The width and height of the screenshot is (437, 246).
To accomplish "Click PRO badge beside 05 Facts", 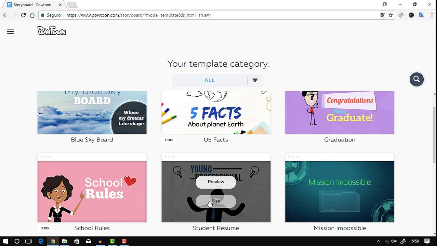I will click(x=169, y=140).
